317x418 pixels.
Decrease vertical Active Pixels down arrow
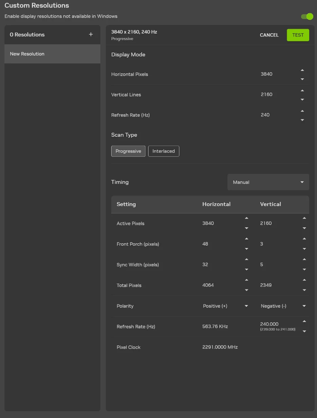point(304,228)
